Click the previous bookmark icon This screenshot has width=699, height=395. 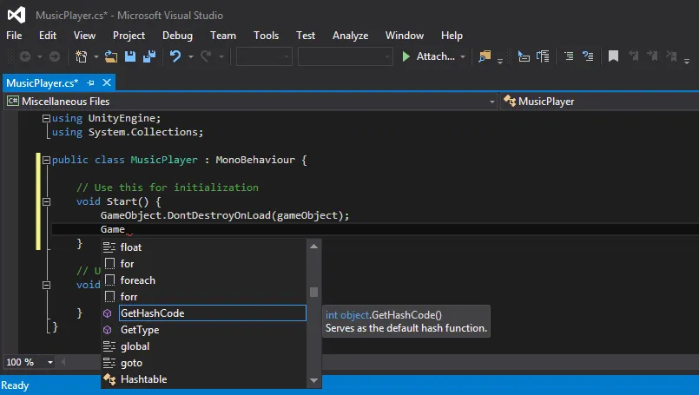click(x=634, y=56)
